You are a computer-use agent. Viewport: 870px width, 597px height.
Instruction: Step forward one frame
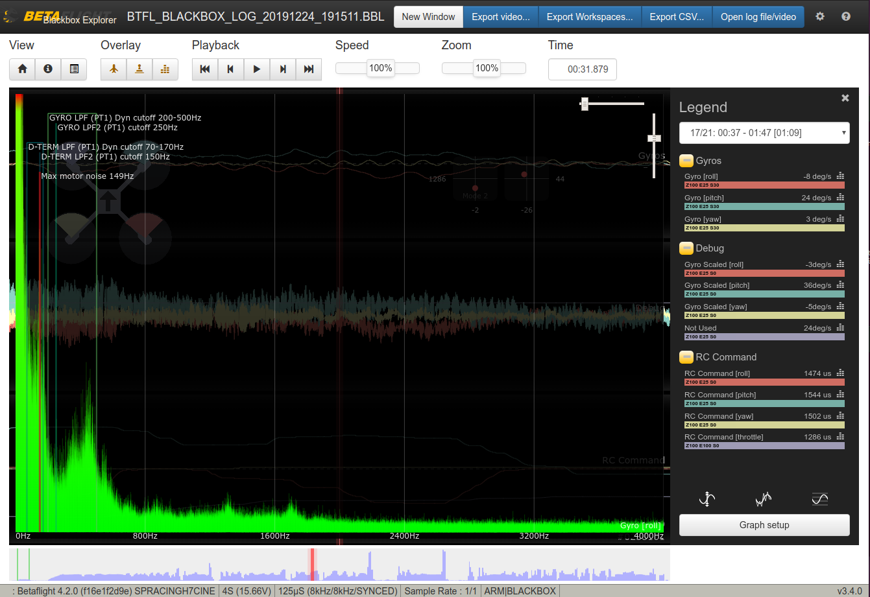coord(283,69)
